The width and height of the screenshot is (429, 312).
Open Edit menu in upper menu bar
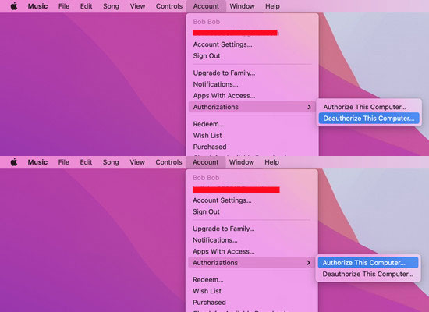86,6
